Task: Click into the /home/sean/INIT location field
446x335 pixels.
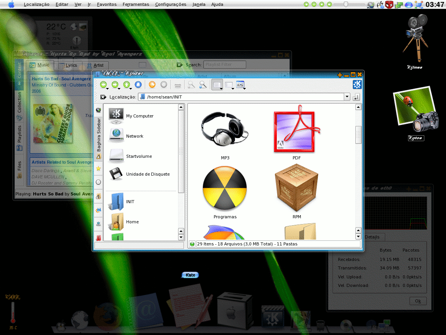Action: click(241, 97)
